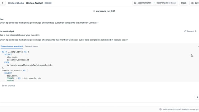Click the ACCOUNTADMIN role icon
The height and width of the screenshot is (112, 199).
(135, 3)
